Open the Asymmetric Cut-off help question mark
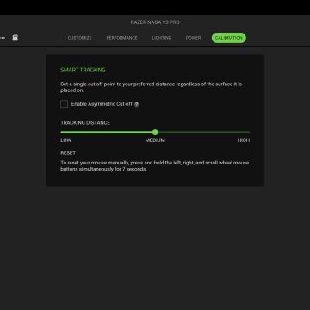Viewport: 310px width, 310px height. tap(137, 104)
